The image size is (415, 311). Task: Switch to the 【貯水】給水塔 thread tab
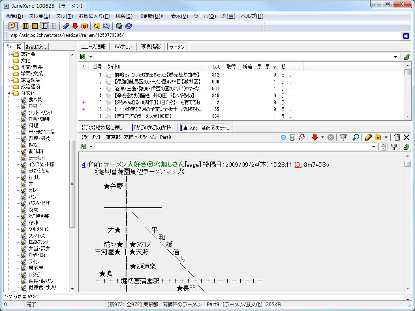click(103, 128)
